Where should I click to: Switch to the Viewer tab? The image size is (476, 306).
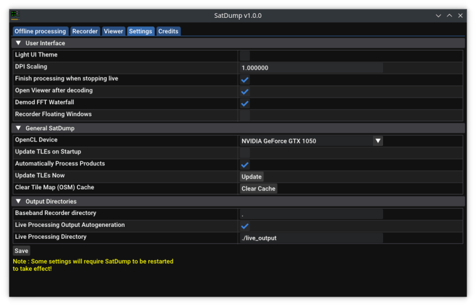[113, 31]
